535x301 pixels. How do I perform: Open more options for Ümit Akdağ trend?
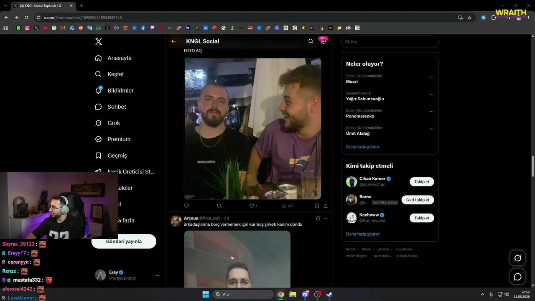coord(431,129)
